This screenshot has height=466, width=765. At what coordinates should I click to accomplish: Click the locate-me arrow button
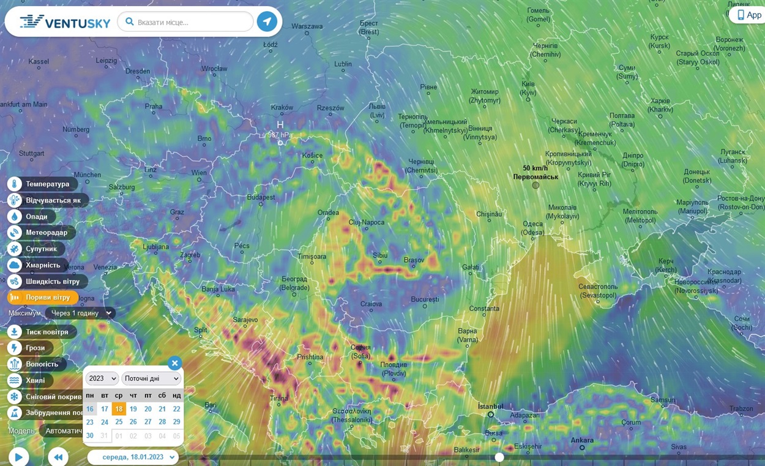pyautogui.click(x=267, y=21)
